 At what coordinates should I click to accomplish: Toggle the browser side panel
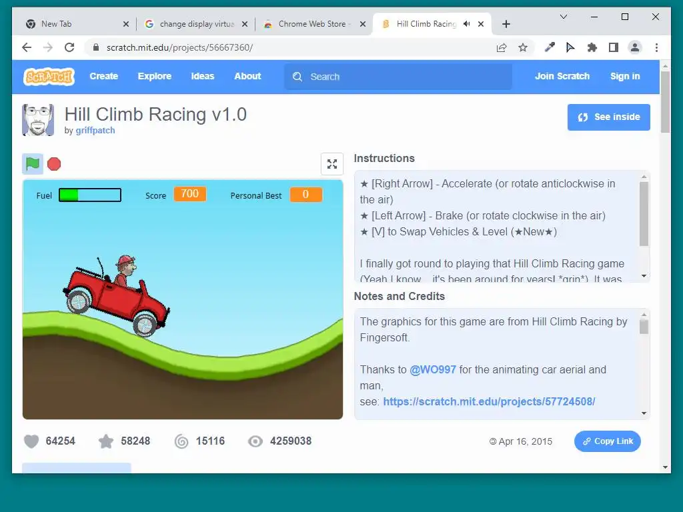tap(614, 47)
